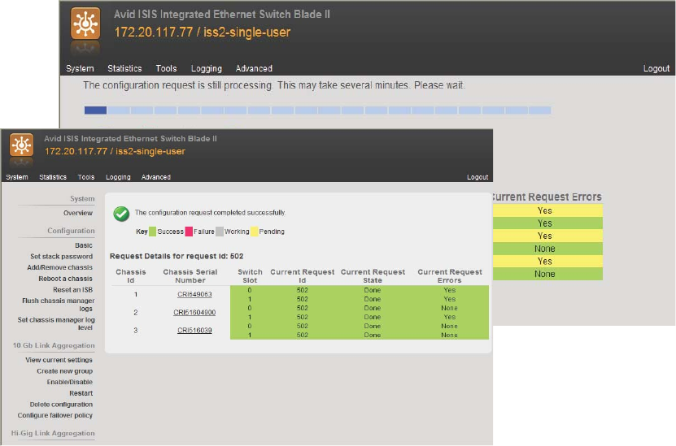Click the gray Working key swatch
The width and height of the screenshot is (676, 446).
[220, 232]
